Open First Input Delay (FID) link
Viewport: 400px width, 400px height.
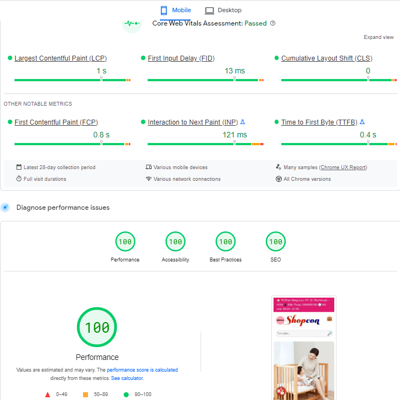[181, 58]
